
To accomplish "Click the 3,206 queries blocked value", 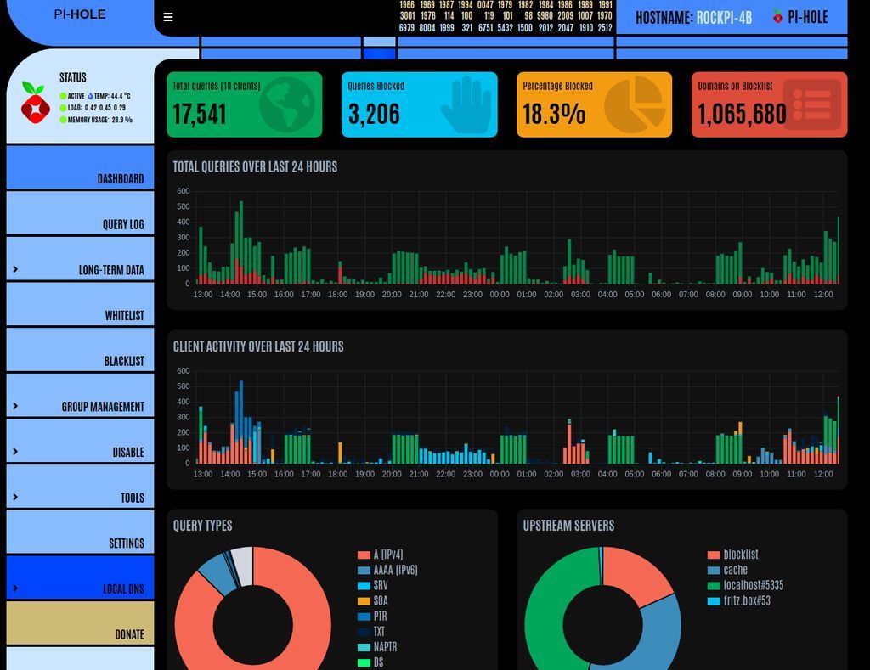I will [x=374, y=115].
